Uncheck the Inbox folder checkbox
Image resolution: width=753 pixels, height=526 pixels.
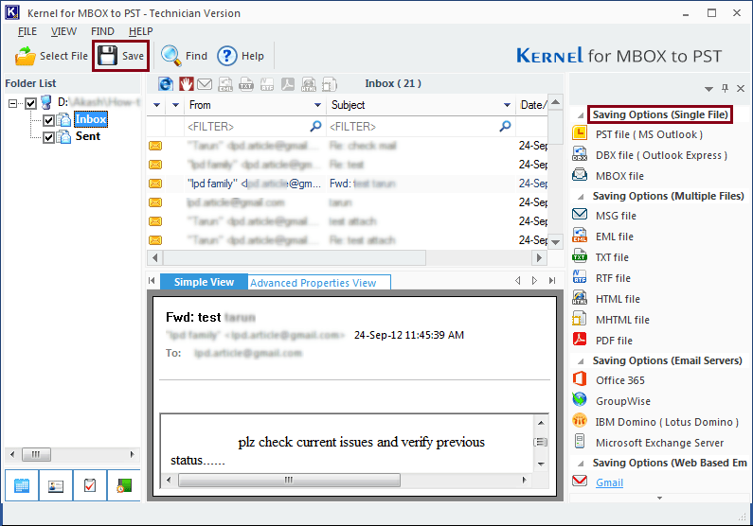click(x=48, y=120)
